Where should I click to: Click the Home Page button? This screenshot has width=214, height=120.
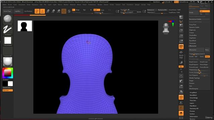pos(7,11)
